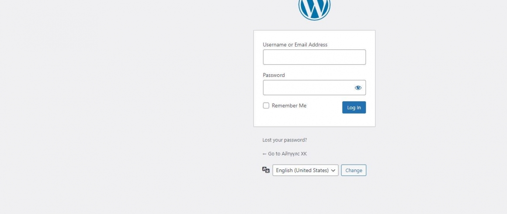This screenshot has width=507, height=214.
Task: Click the W letter inside the WordPress logo
Action: [x=314, y=9]
